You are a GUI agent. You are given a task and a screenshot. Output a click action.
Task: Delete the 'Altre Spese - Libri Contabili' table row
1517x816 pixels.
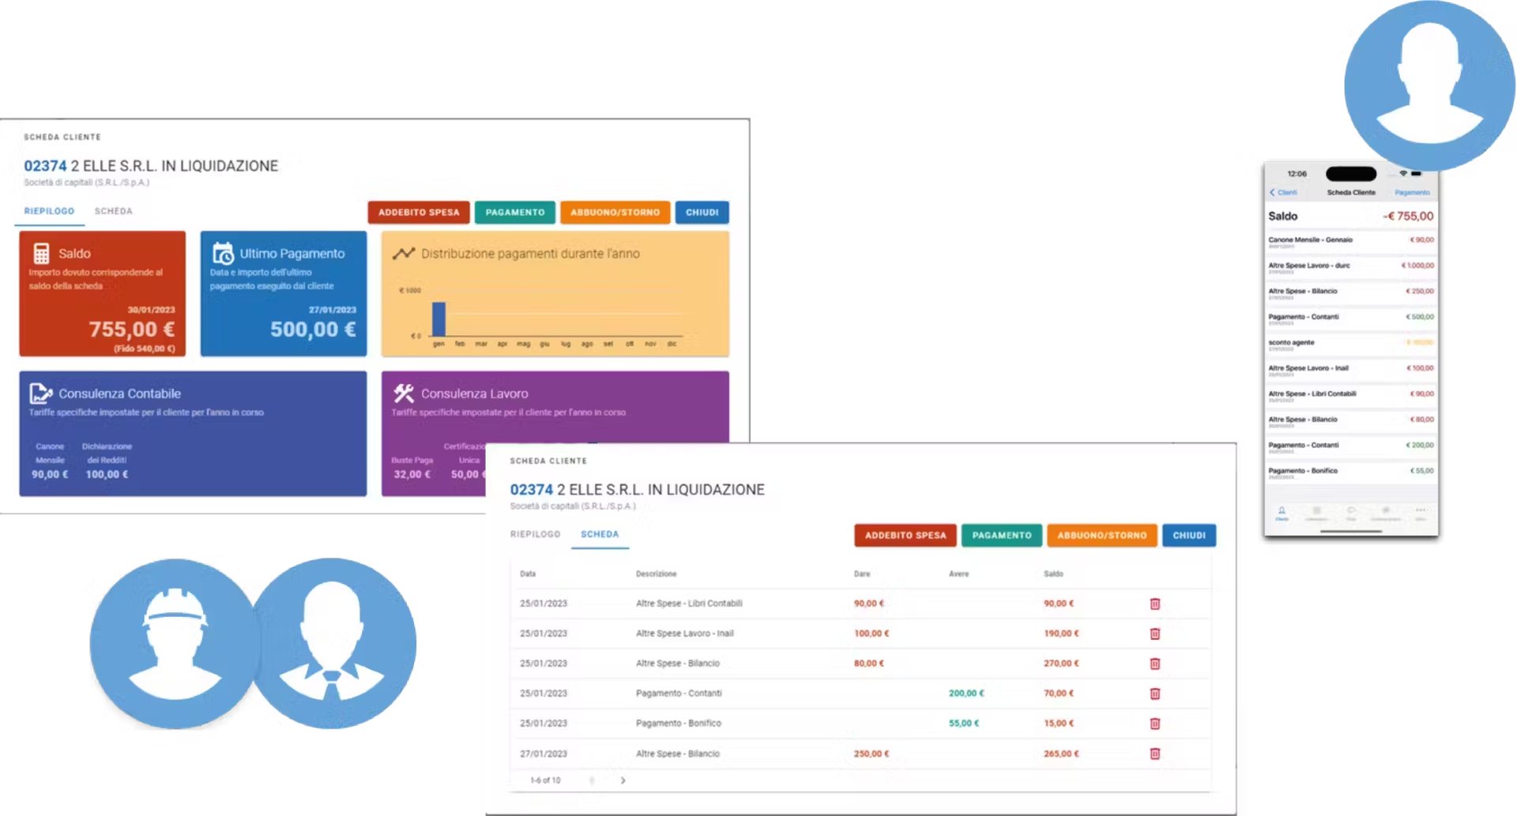point(1154,604)
